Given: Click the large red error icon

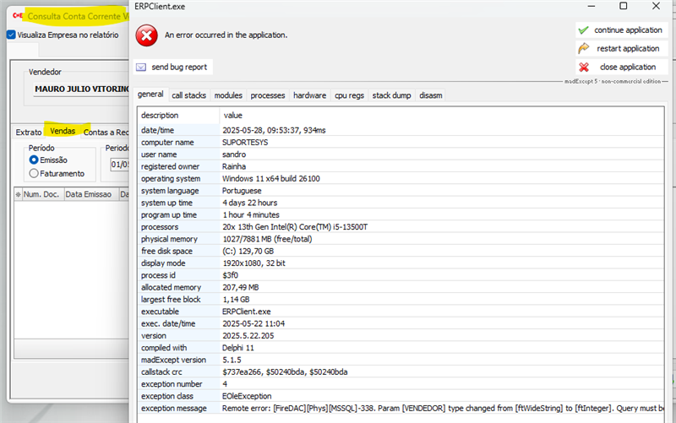Looking at the screenshot, I should pyautogui.click(x=147, y=35).
